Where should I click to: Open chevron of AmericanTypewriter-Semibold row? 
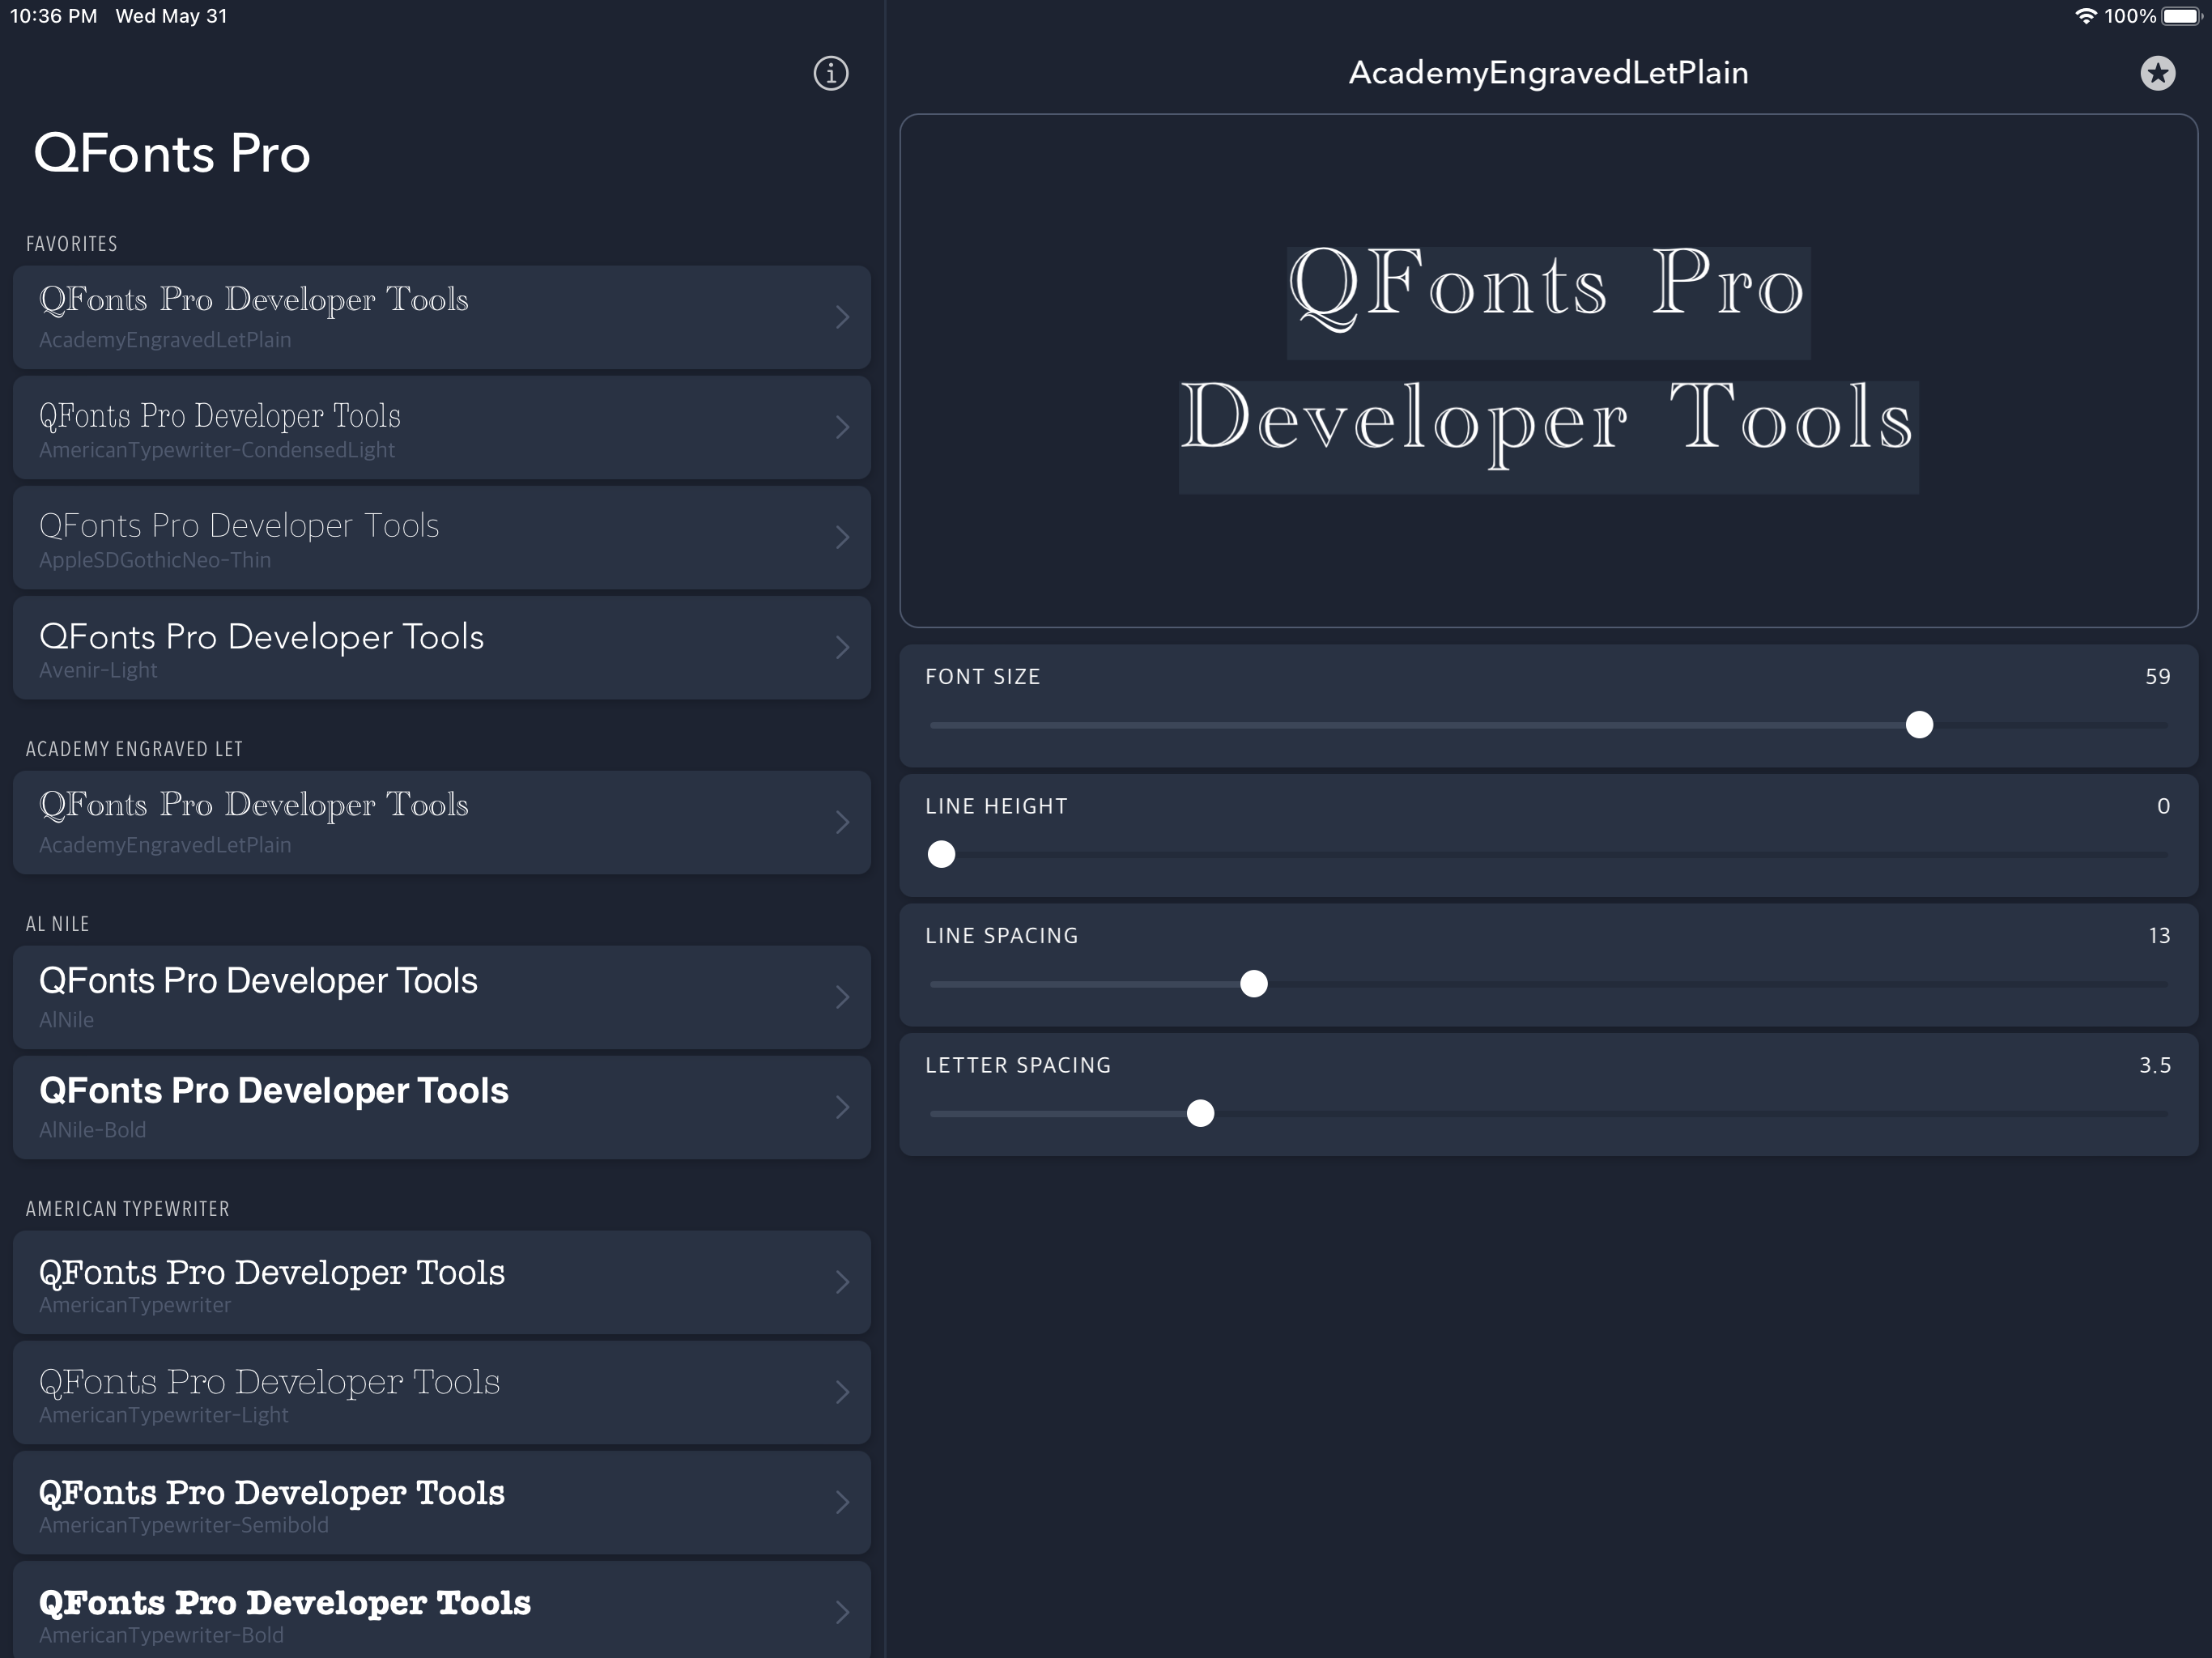pos(842,1502)
